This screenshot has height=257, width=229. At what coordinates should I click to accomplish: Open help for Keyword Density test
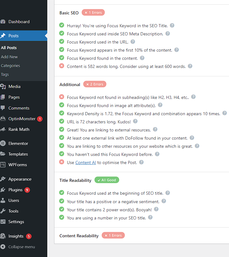coord(224,113)
